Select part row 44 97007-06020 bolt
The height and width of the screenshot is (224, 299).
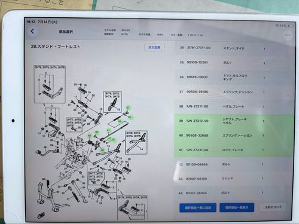tap(234, 193)
